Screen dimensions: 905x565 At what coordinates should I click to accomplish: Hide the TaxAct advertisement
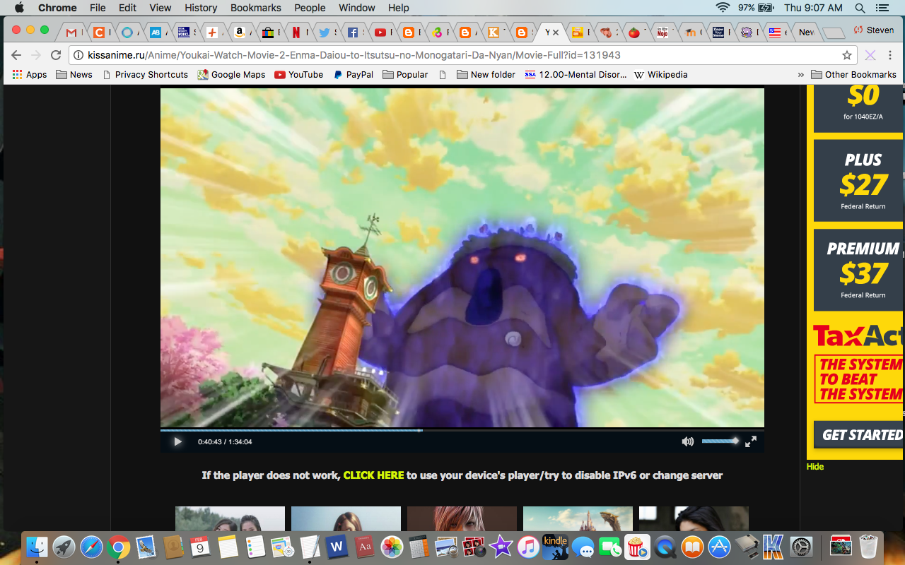(x=815, y=467)
